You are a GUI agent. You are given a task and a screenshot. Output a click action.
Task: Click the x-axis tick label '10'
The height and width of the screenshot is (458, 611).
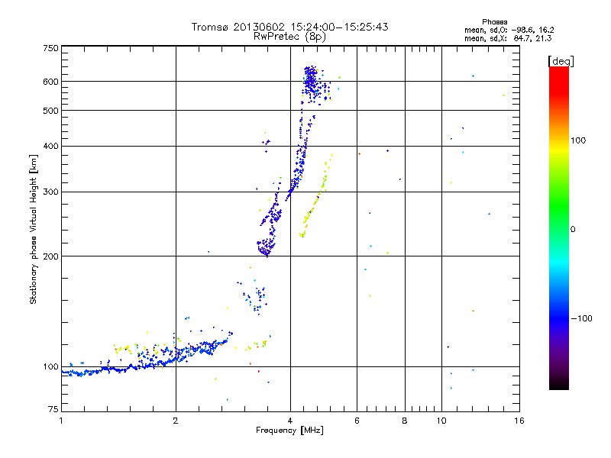point(441,421)
